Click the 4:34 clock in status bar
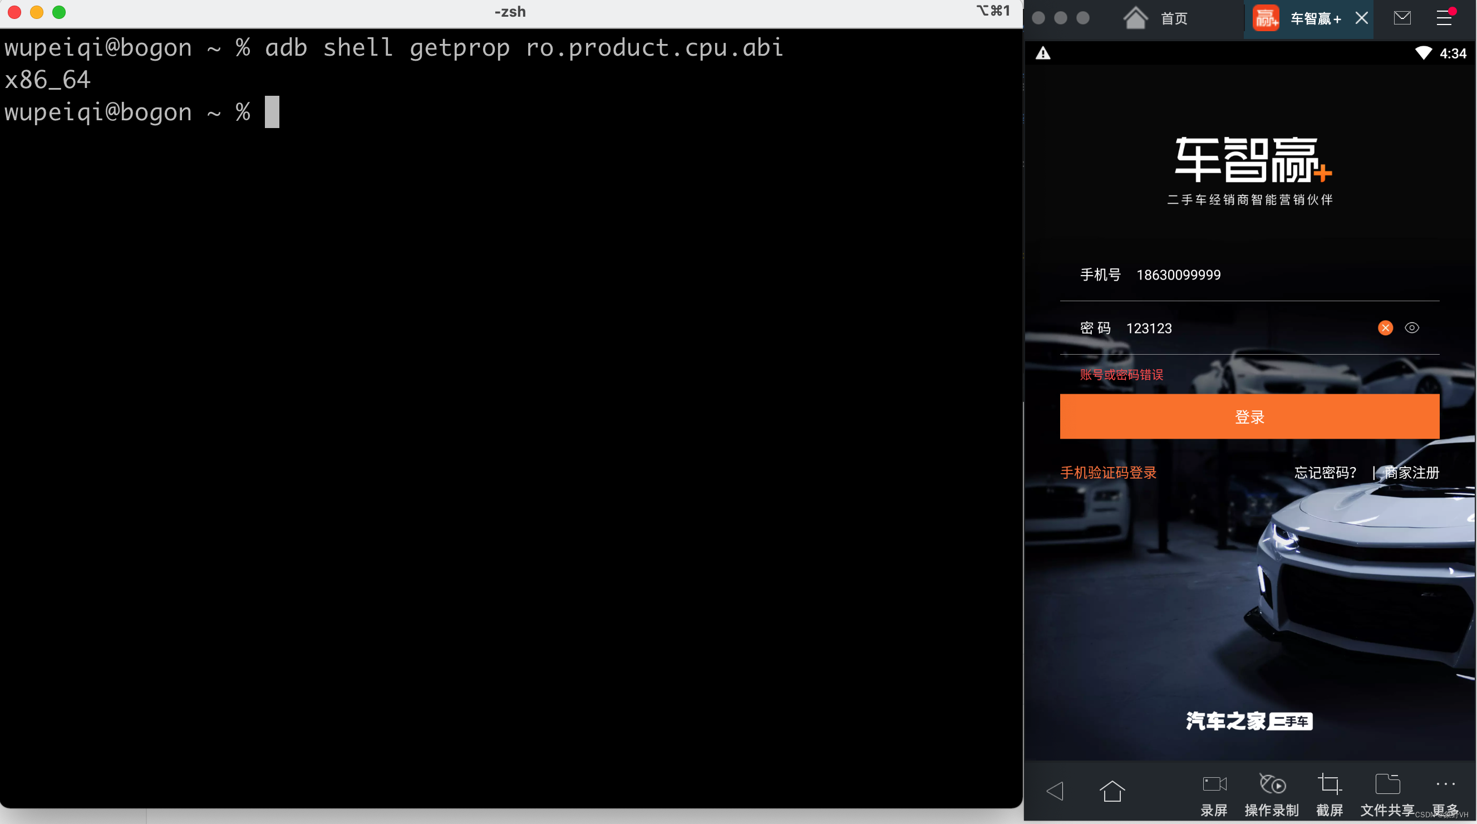The width and height of the screenshot is (1477, 824). coord(1453,53)
